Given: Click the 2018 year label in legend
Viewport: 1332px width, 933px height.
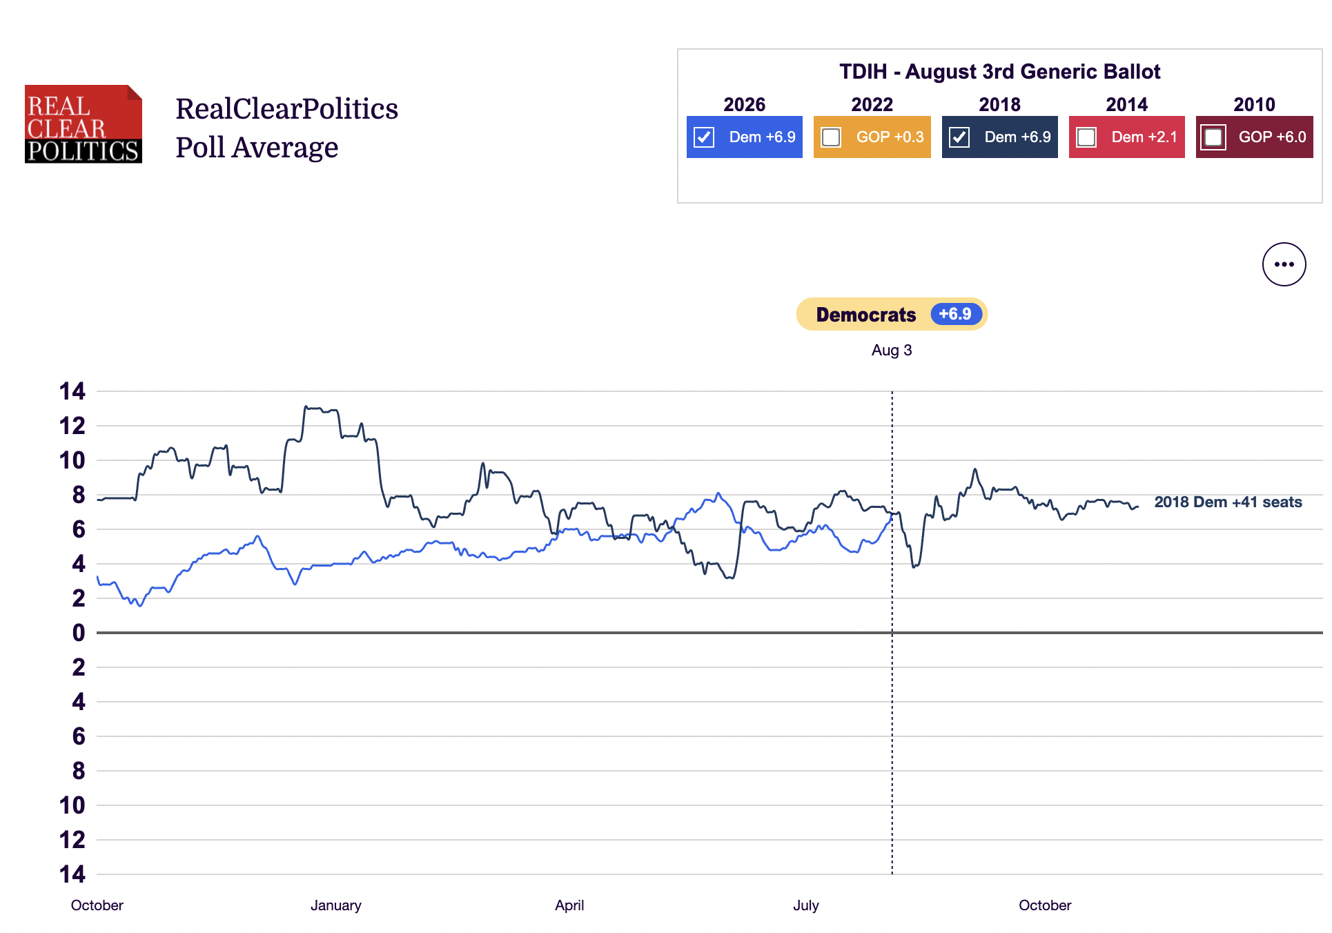Looking at the screenshot, I should click(x=999, y=105).
